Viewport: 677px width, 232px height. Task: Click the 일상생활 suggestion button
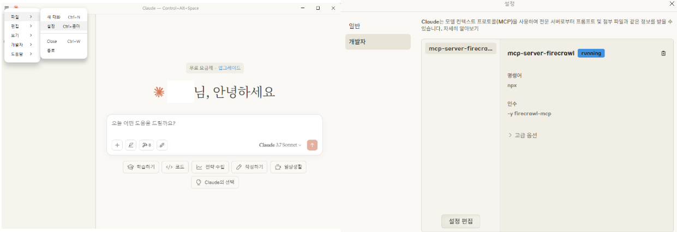coord(288,167)
